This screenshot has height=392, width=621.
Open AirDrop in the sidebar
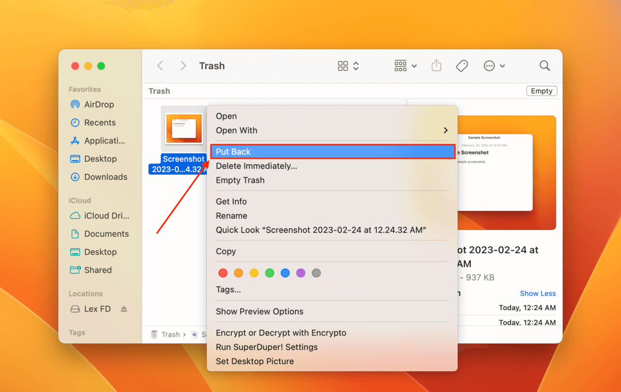click(x=98, y=104)
